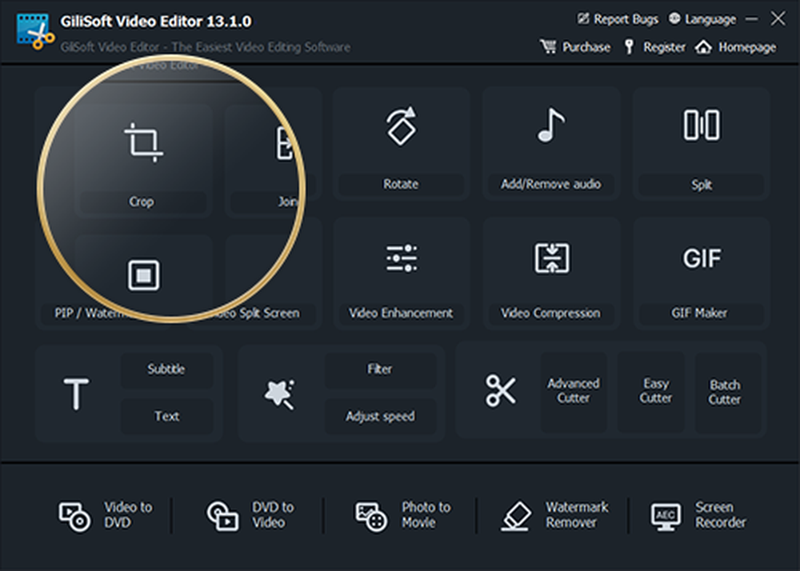The image size is (800, 571).
Task: Select the Adjust speed option
Action: pyautogui.click(x=380, y=416)
